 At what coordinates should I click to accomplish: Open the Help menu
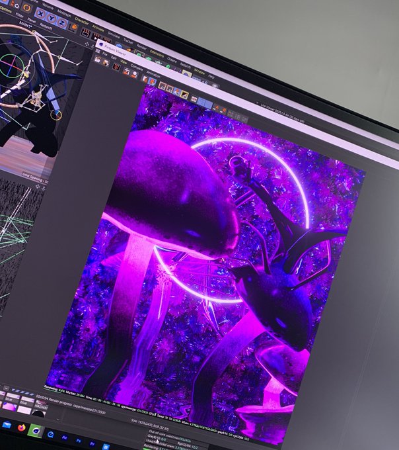tap(211, 76)
